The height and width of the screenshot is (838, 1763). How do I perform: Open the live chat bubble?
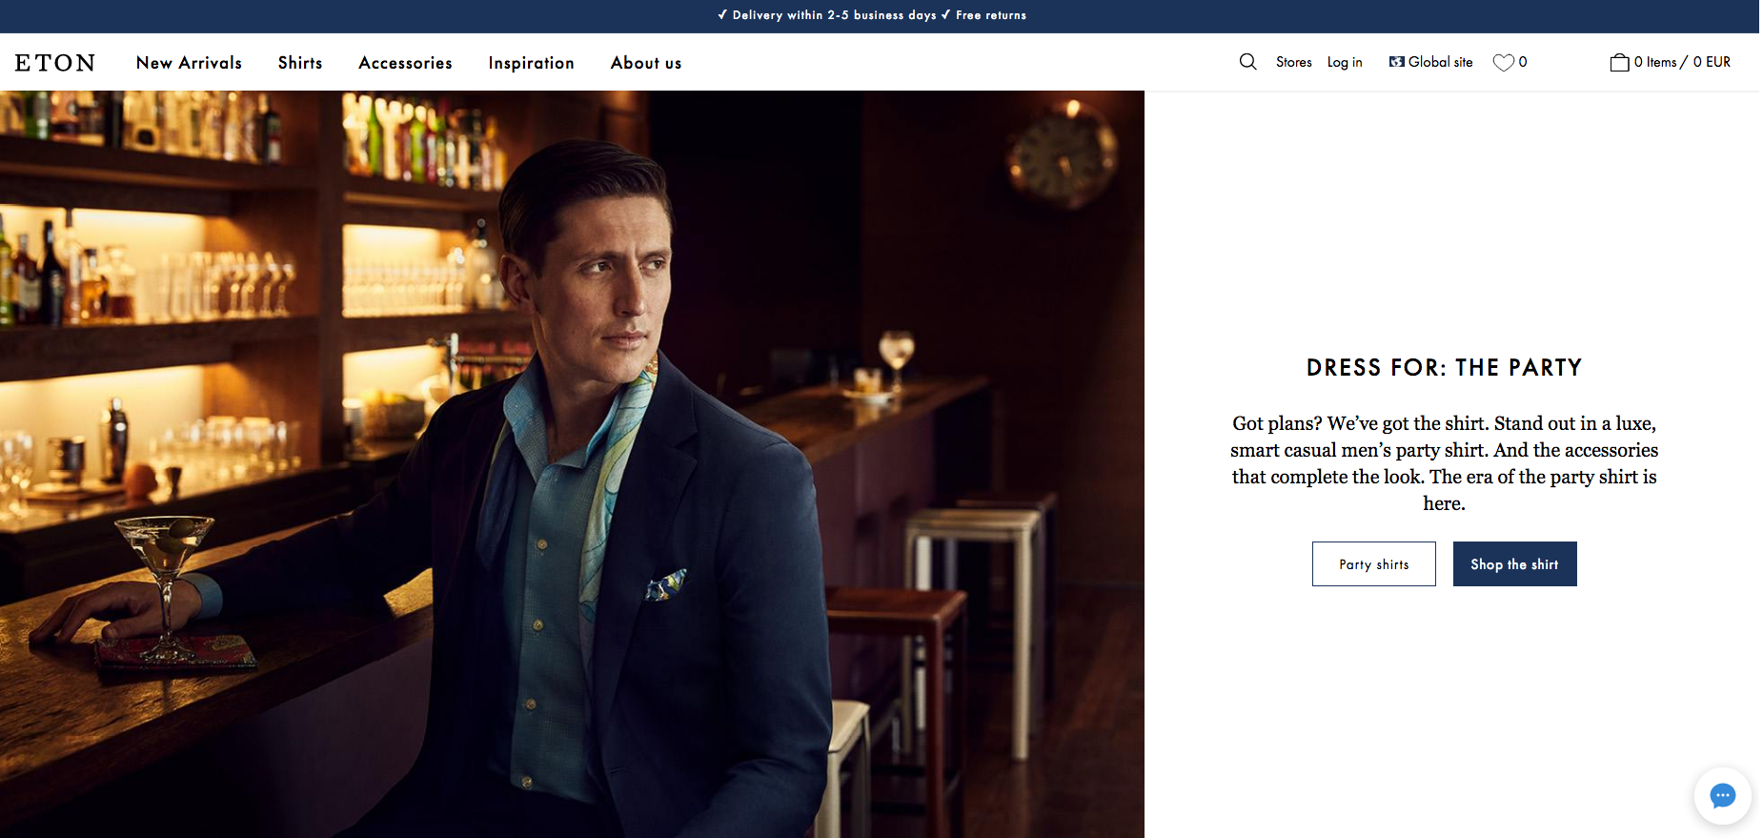pyautogui.click(x=1722, y=795)
